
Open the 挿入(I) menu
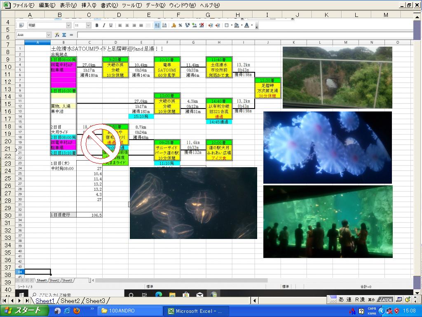89,5
